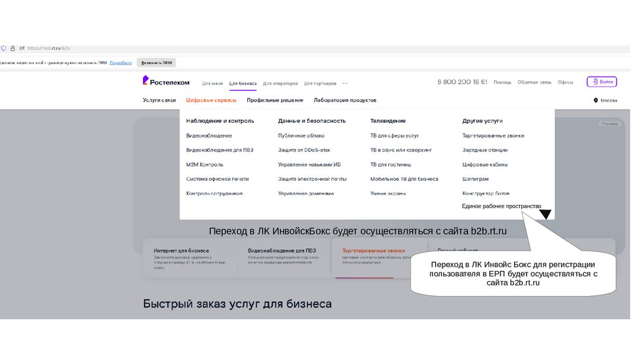Open Таргетированные звонки menu entry
The image size is (639, 359).
(493, 135)
